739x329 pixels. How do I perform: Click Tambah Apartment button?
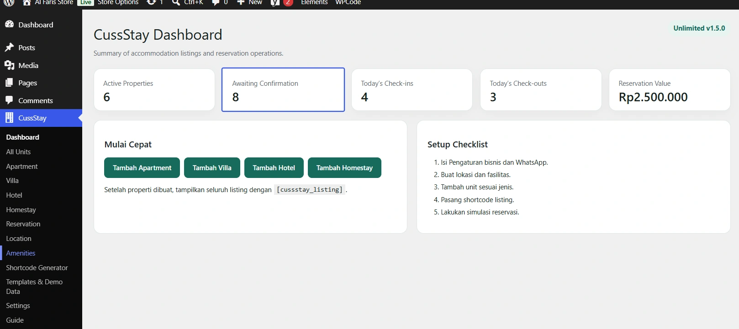pos(142,168)
